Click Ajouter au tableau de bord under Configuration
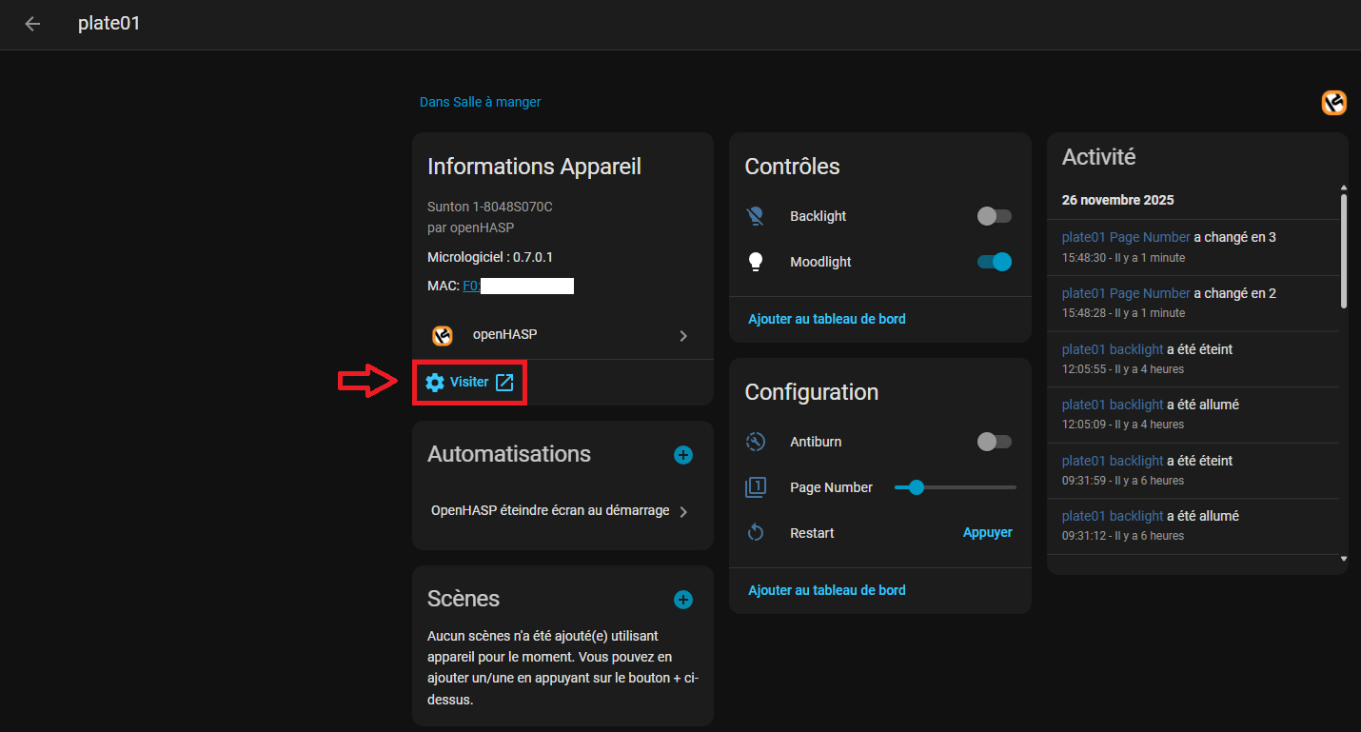 (x=826, y=590)
